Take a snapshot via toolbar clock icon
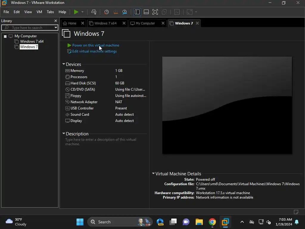 (x=106, y=12)
